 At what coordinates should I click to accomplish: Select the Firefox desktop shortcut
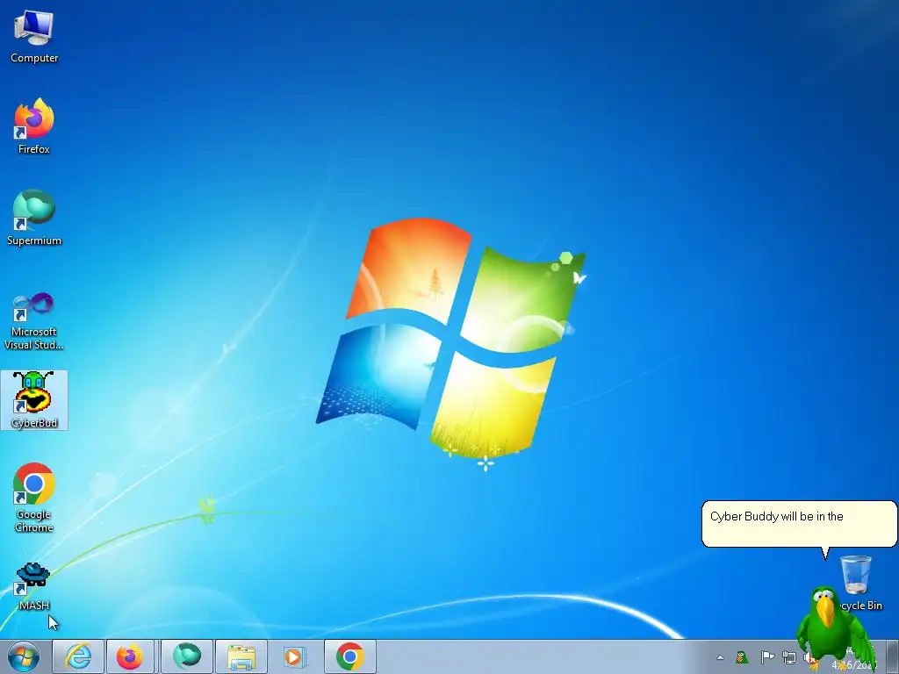(34, 126)
